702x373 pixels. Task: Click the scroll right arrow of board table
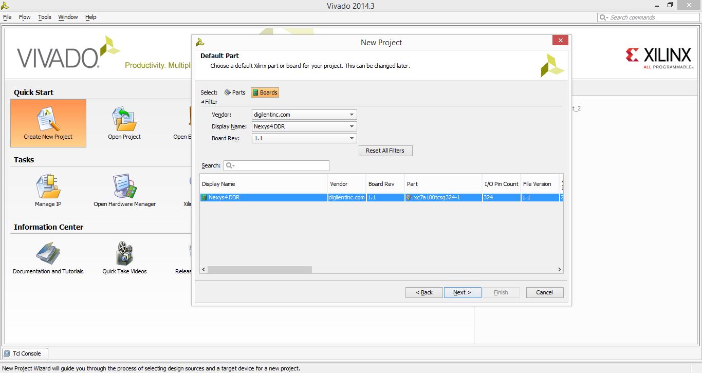pos(560,269)
